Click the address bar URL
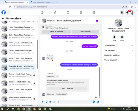The image size is (138, 111). (x=32, y=7)
